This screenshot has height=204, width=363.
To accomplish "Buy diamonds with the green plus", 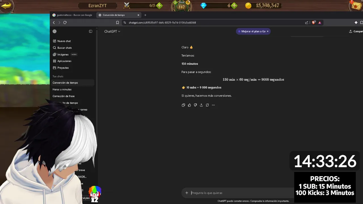I will [x=234, y=6].
